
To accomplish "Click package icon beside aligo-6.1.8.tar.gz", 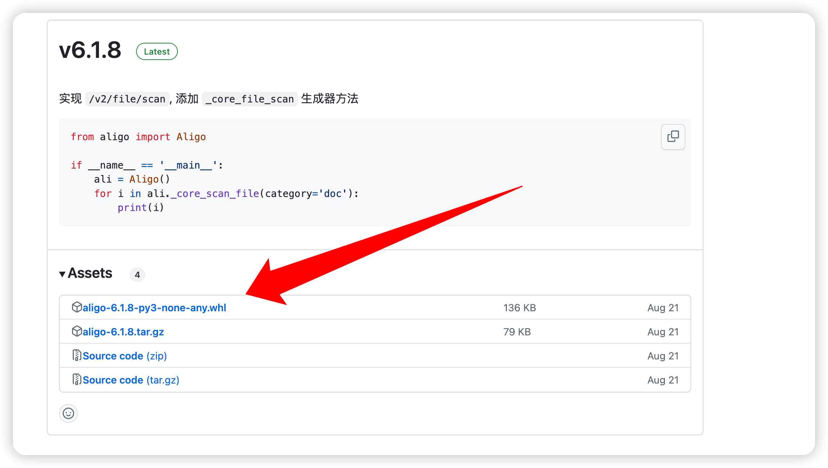I will point(77,331).
